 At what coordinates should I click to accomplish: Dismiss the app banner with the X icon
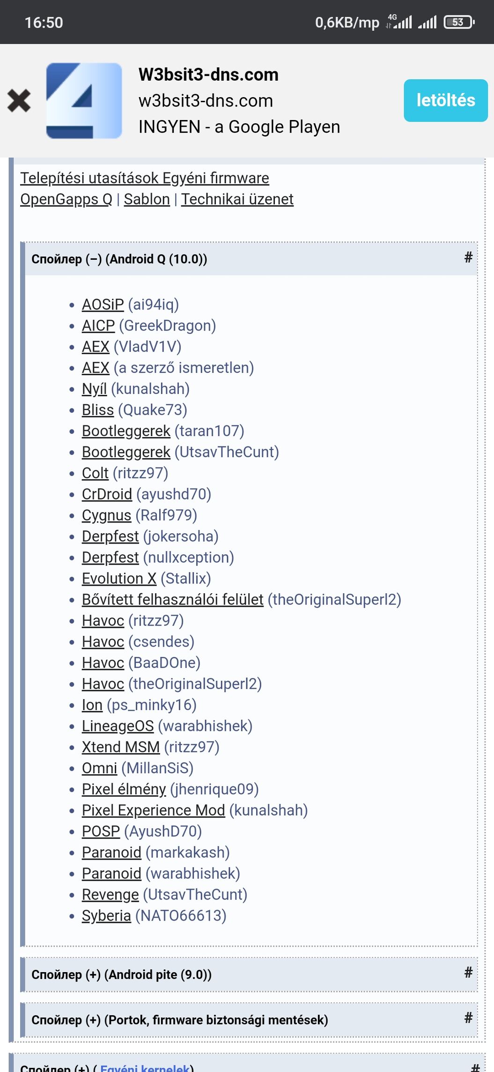pyautogui.click(x=19, y=101)
